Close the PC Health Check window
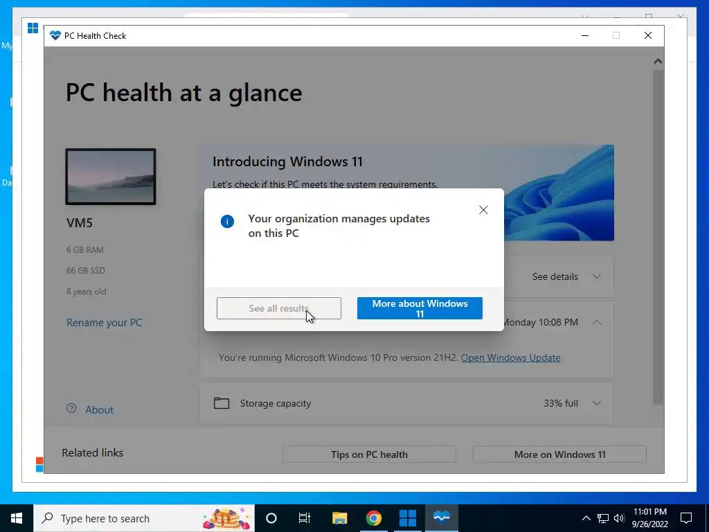Screen dimensions: 709x532 (648, 36)
